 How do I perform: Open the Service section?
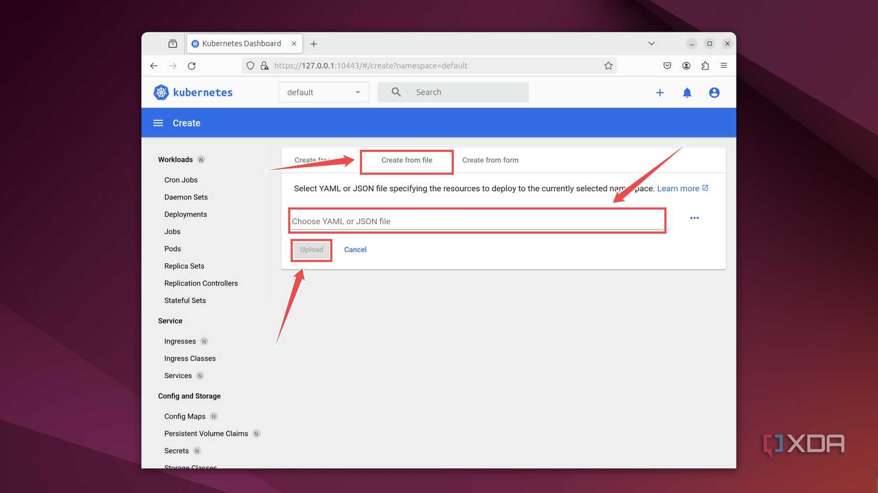coord(170,321)
